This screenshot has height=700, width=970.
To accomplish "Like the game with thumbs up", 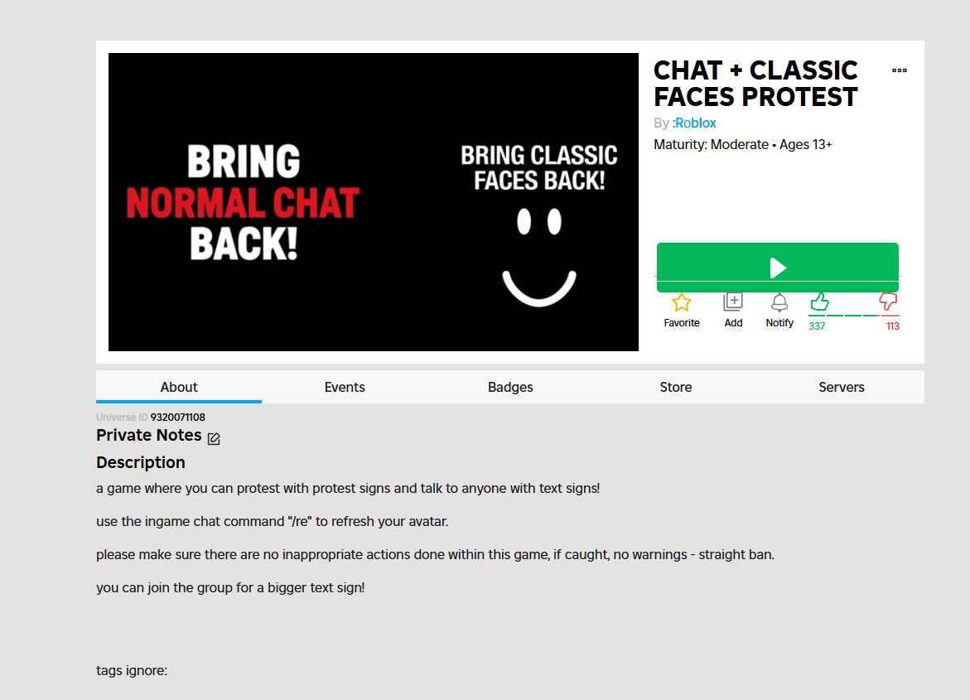I will point(819,302).
